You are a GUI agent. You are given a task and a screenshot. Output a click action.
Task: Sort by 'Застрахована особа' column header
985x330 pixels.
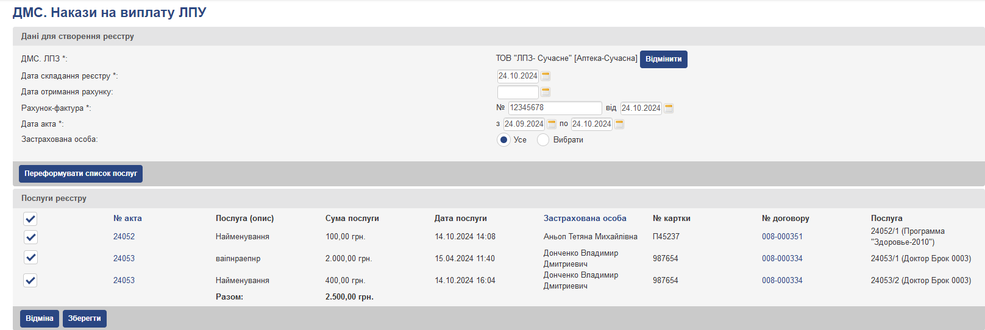coord(585,219)
